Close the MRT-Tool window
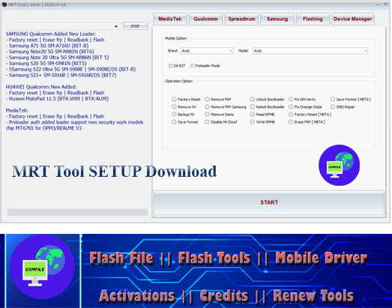Screen dimensions: 392x308 click(386, 4)
